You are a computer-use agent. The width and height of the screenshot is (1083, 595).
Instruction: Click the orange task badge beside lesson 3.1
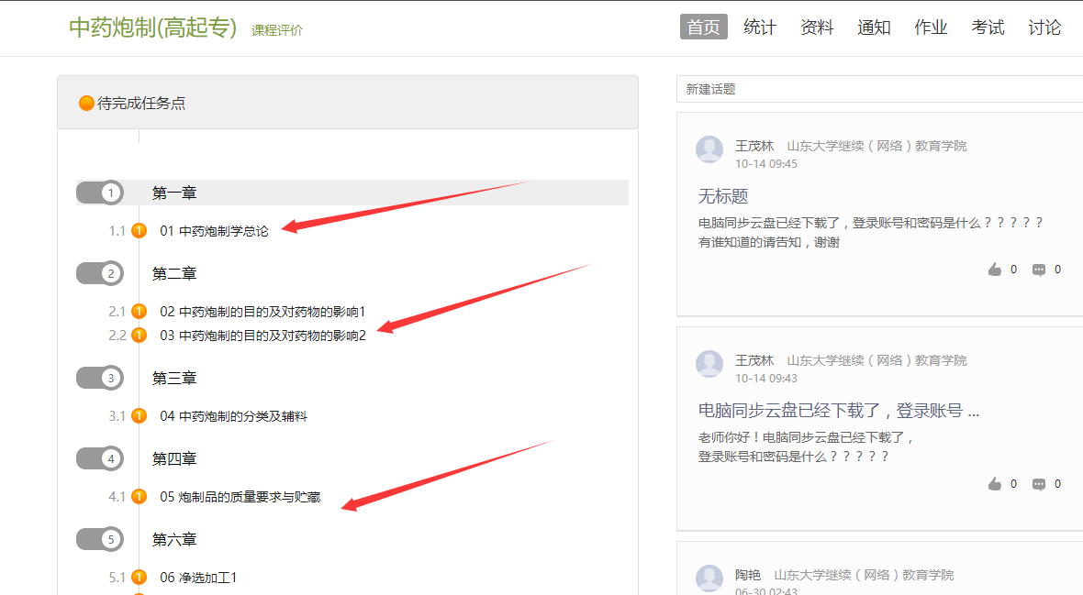[140, 416]
